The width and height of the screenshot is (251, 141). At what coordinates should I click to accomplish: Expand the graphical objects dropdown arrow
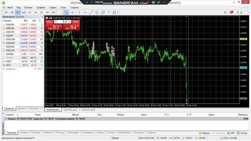[x=118, y=13]
